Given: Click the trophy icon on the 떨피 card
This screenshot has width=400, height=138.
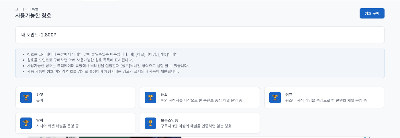Looking at the screenshot, I should pos(26,123).
